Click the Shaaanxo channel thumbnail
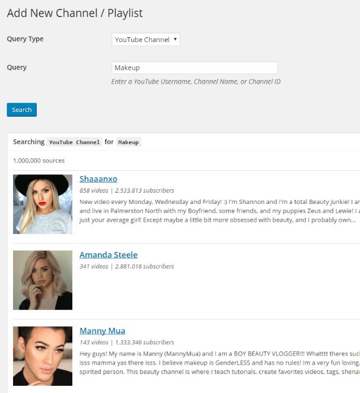 [43, 205]
